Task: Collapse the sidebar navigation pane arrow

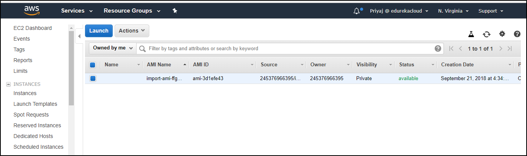Action: click(x=79, y=36)
